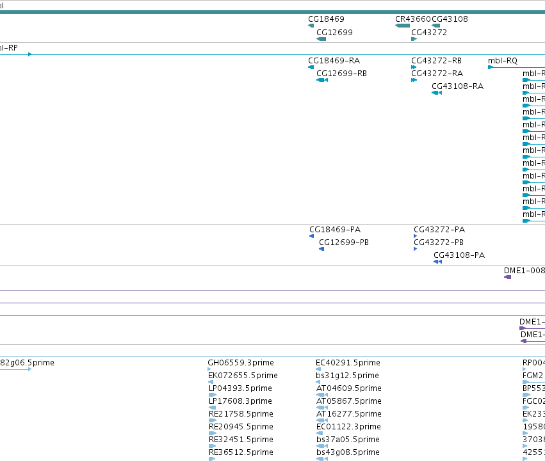Open the CG43108 gene label
Viewport: 545px width, 462px height.
click(x=450, y=19)
